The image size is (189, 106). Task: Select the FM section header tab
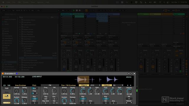[50, 85]
